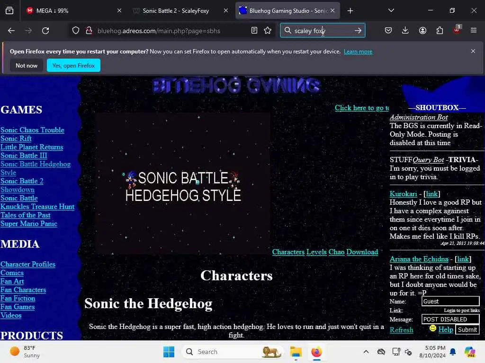Jump to Chao section link

pos(337,252)
